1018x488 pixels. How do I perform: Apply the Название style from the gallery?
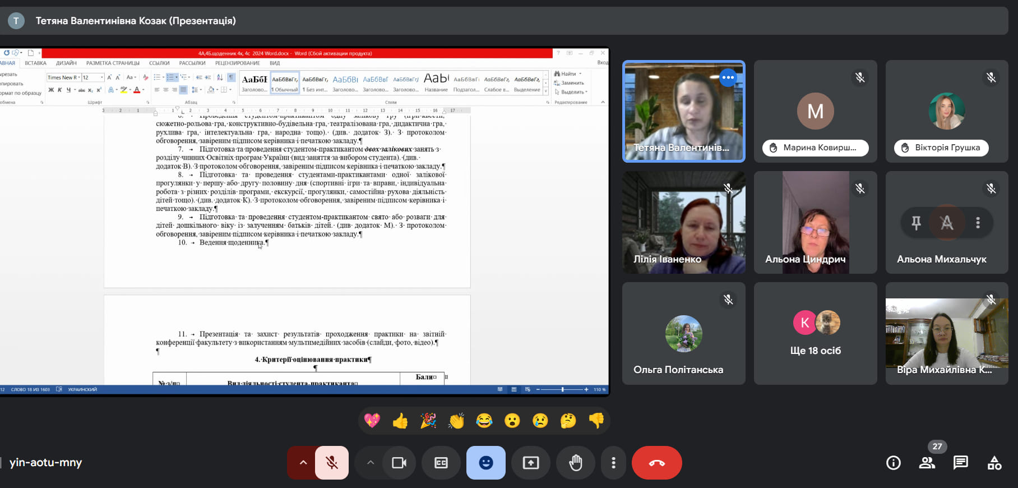point(436,82)
